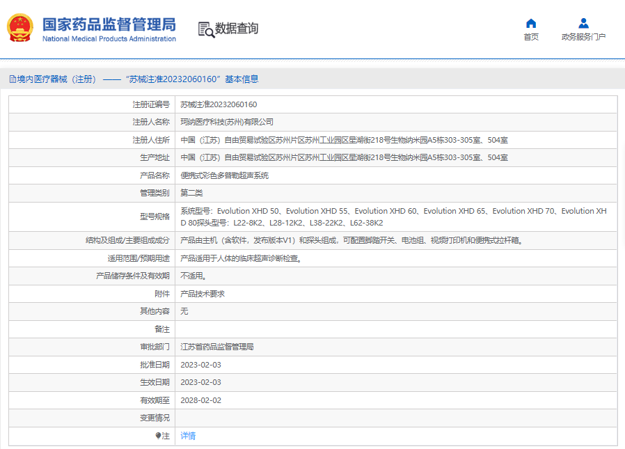The height and width of the screenshot is (449, 625).
Task: Click the document icon before 境内医疗器械
Action: [13, 79]
